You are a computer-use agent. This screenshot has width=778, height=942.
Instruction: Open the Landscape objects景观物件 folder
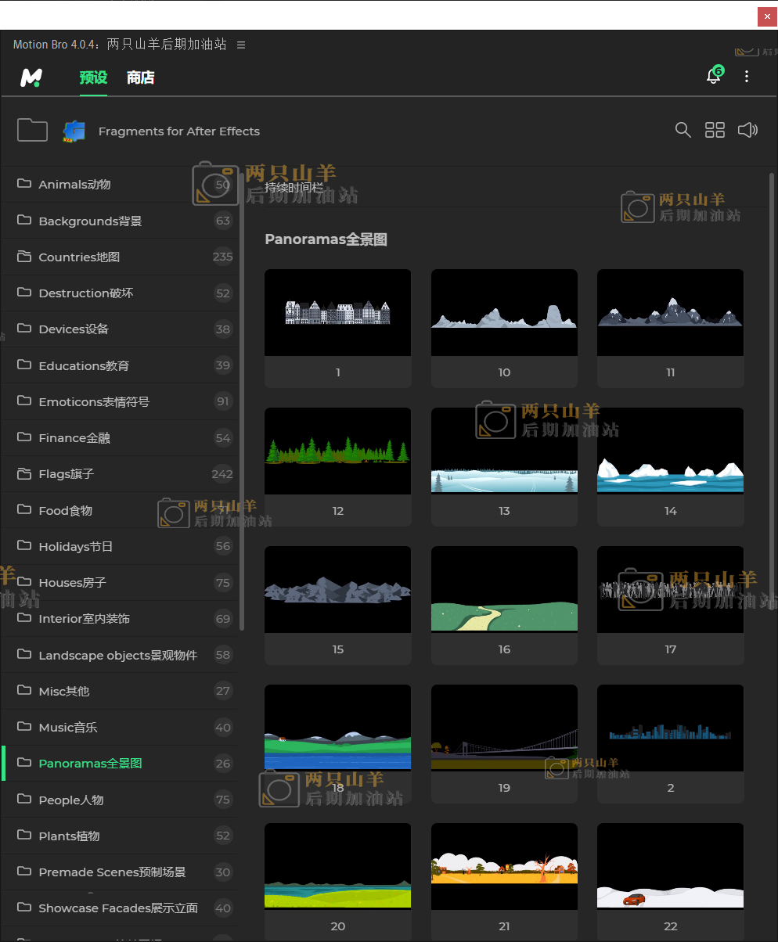coord(117,655)
